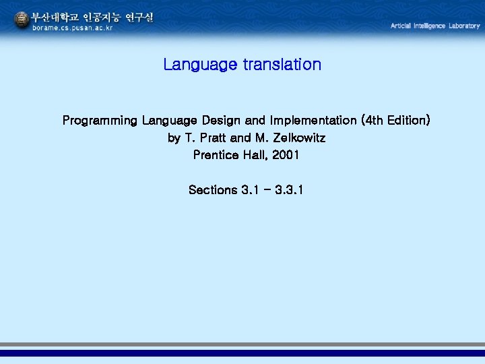
Task: Click the Prentice Hall, 2001 line
Action: click(x=247, y=154)
